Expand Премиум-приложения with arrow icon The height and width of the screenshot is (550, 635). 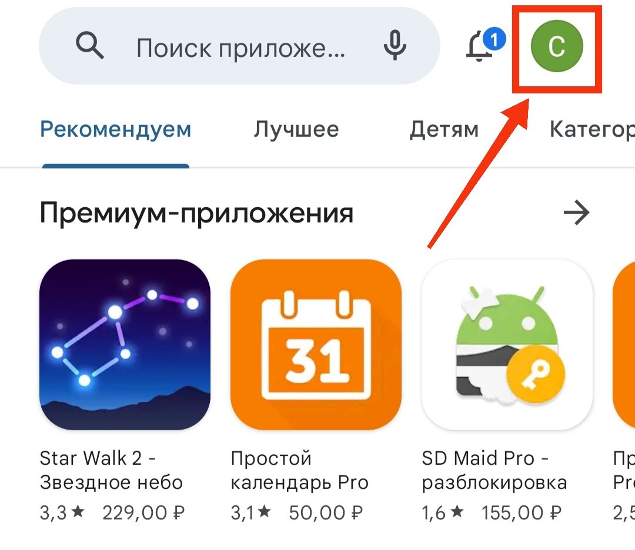tap(576, 212)
